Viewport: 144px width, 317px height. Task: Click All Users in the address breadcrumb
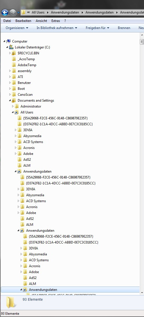click(x=38, y=12)
